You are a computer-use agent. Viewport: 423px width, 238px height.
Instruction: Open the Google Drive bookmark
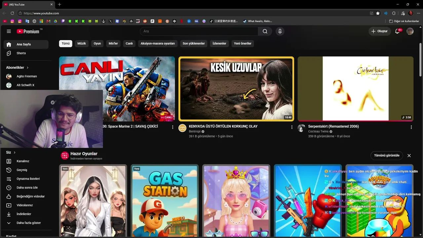click(x=56, y=21)
